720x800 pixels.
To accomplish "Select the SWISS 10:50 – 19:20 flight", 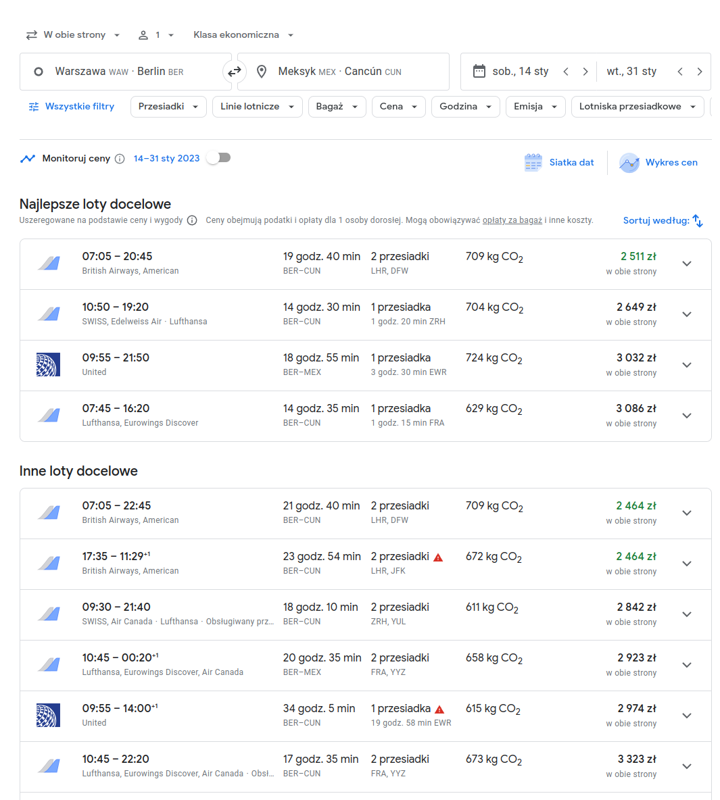I will tap(366, 315).
